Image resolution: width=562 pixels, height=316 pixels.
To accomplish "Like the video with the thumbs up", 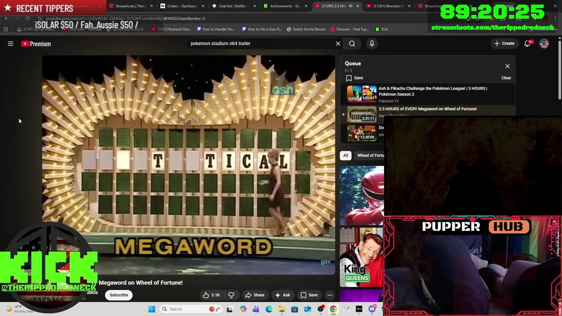I will [211, 295].
